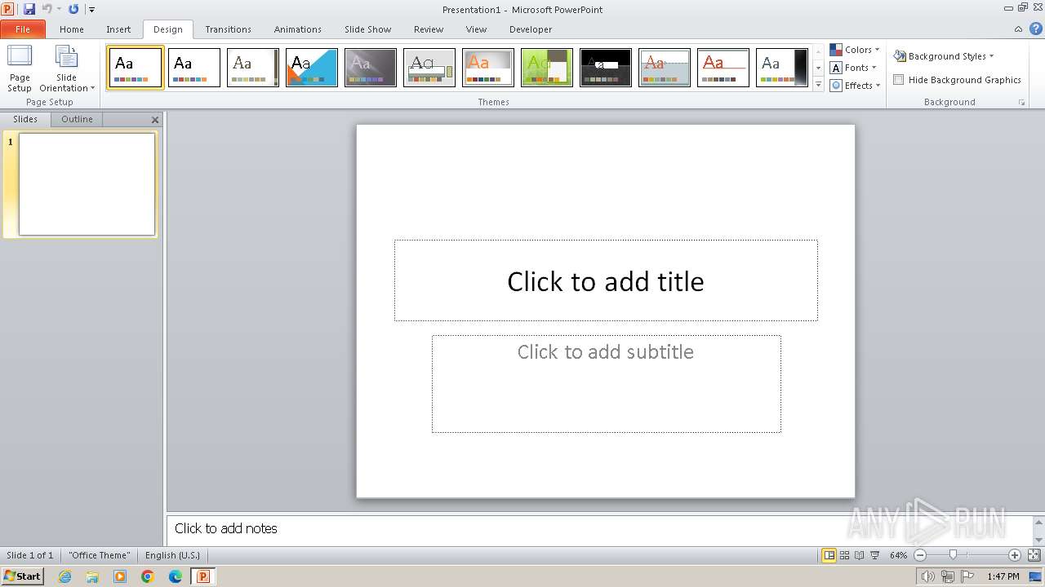Switch to the Developer tab
The image size is (1045, 587).
(531, 29)
